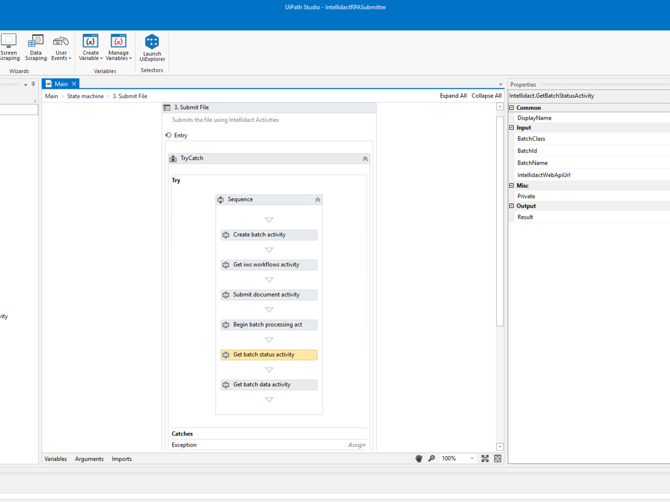The width and height of the screenshot is (670, 502).
Task: Select the Get batch status activity
Action: pos(269,355)
